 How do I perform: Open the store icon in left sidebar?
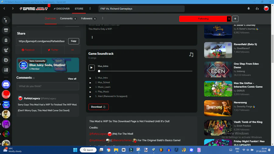pyautogui.click(x=6, y=30)
